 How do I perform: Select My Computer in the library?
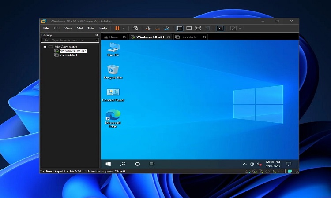(x=66, y=47)
